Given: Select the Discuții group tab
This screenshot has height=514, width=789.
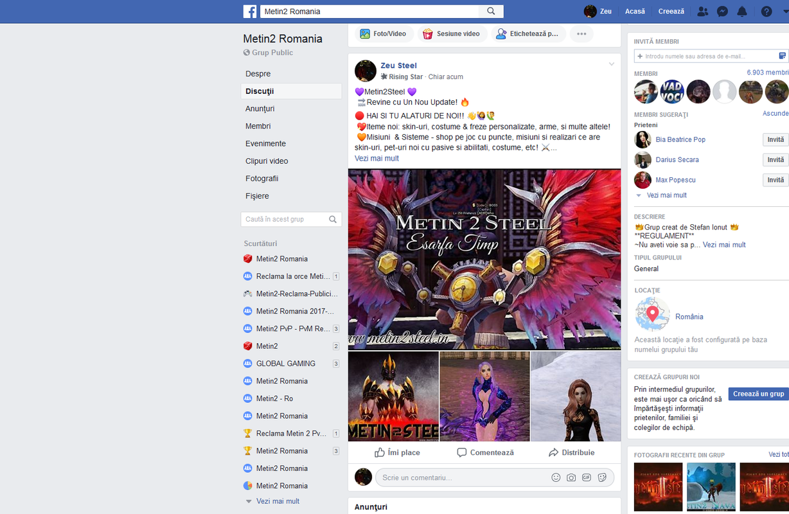Looking at the screenshot, I should tap(291, 91).
